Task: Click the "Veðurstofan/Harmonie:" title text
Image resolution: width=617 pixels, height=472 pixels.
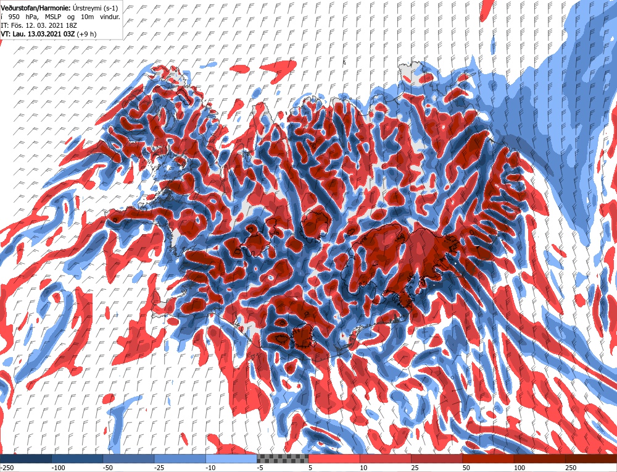Action: [x=36, y=8]
